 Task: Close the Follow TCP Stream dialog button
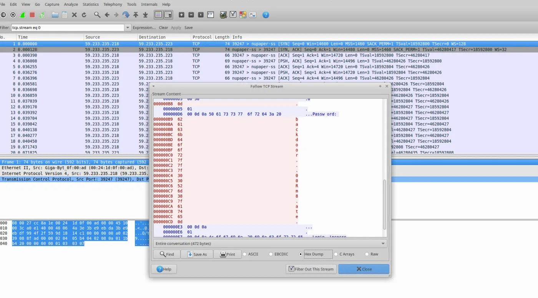coord(364,269)
